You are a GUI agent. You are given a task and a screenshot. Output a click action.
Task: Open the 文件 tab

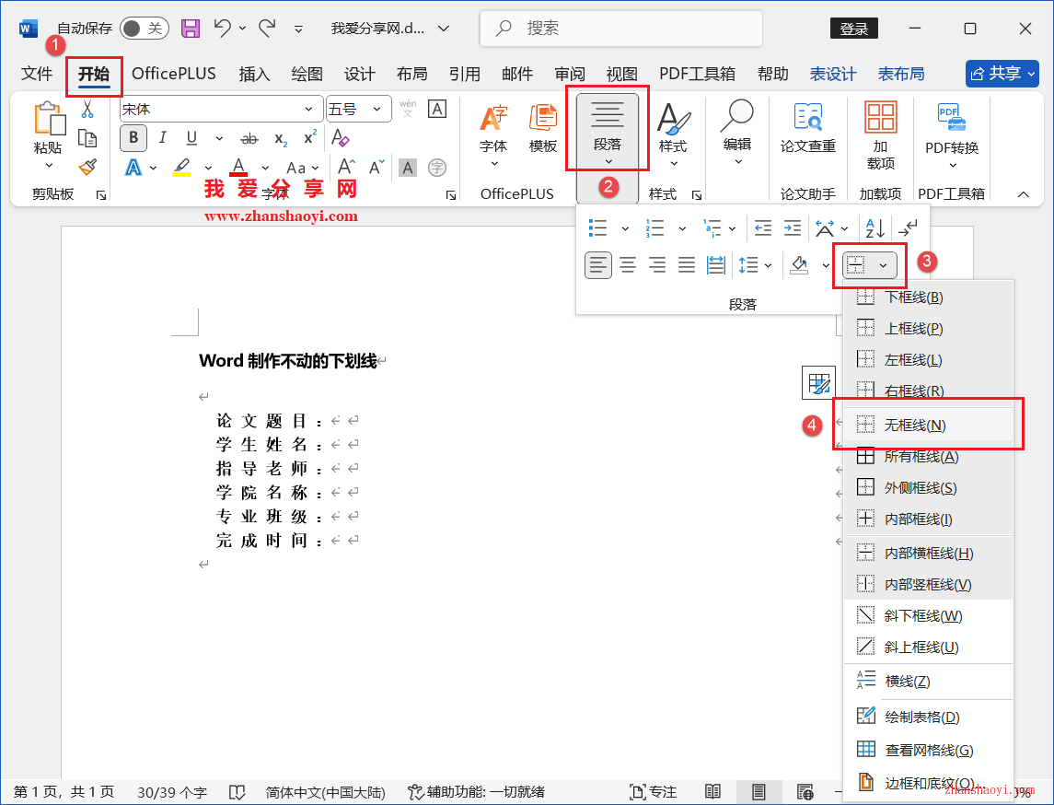click(x=36, y=74)
